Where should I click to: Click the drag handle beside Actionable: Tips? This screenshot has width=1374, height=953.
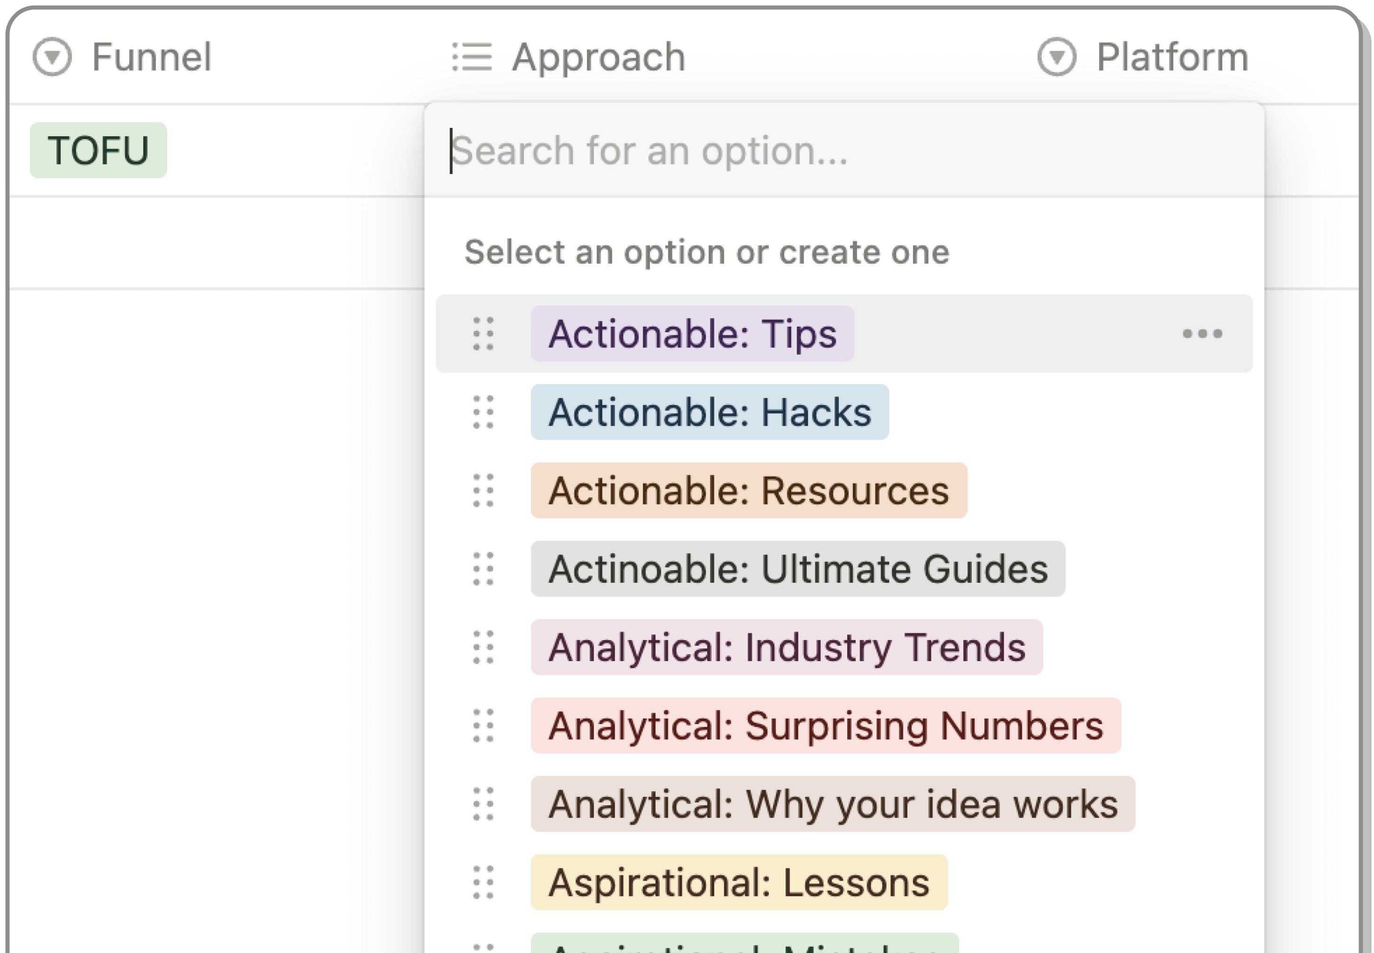click(x=483, y=333)
